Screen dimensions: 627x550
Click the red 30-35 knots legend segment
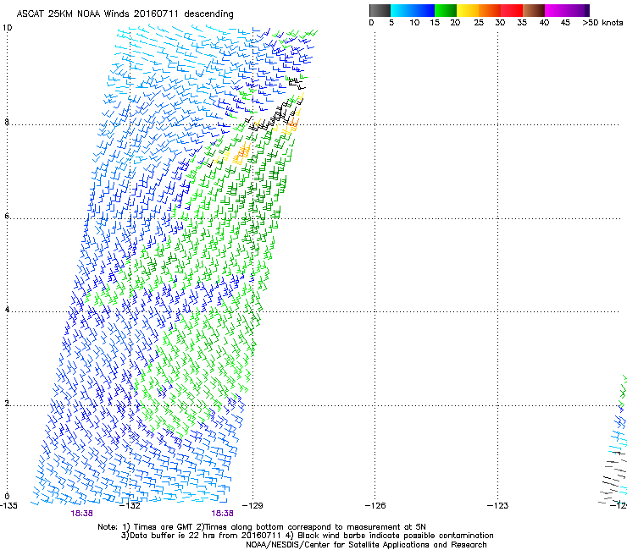click(x=512, y=10)
